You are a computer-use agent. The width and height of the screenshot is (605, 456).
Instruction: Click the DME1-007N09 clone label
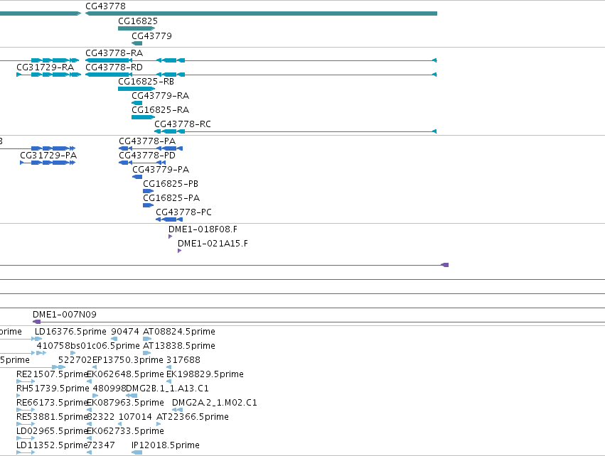65,315
